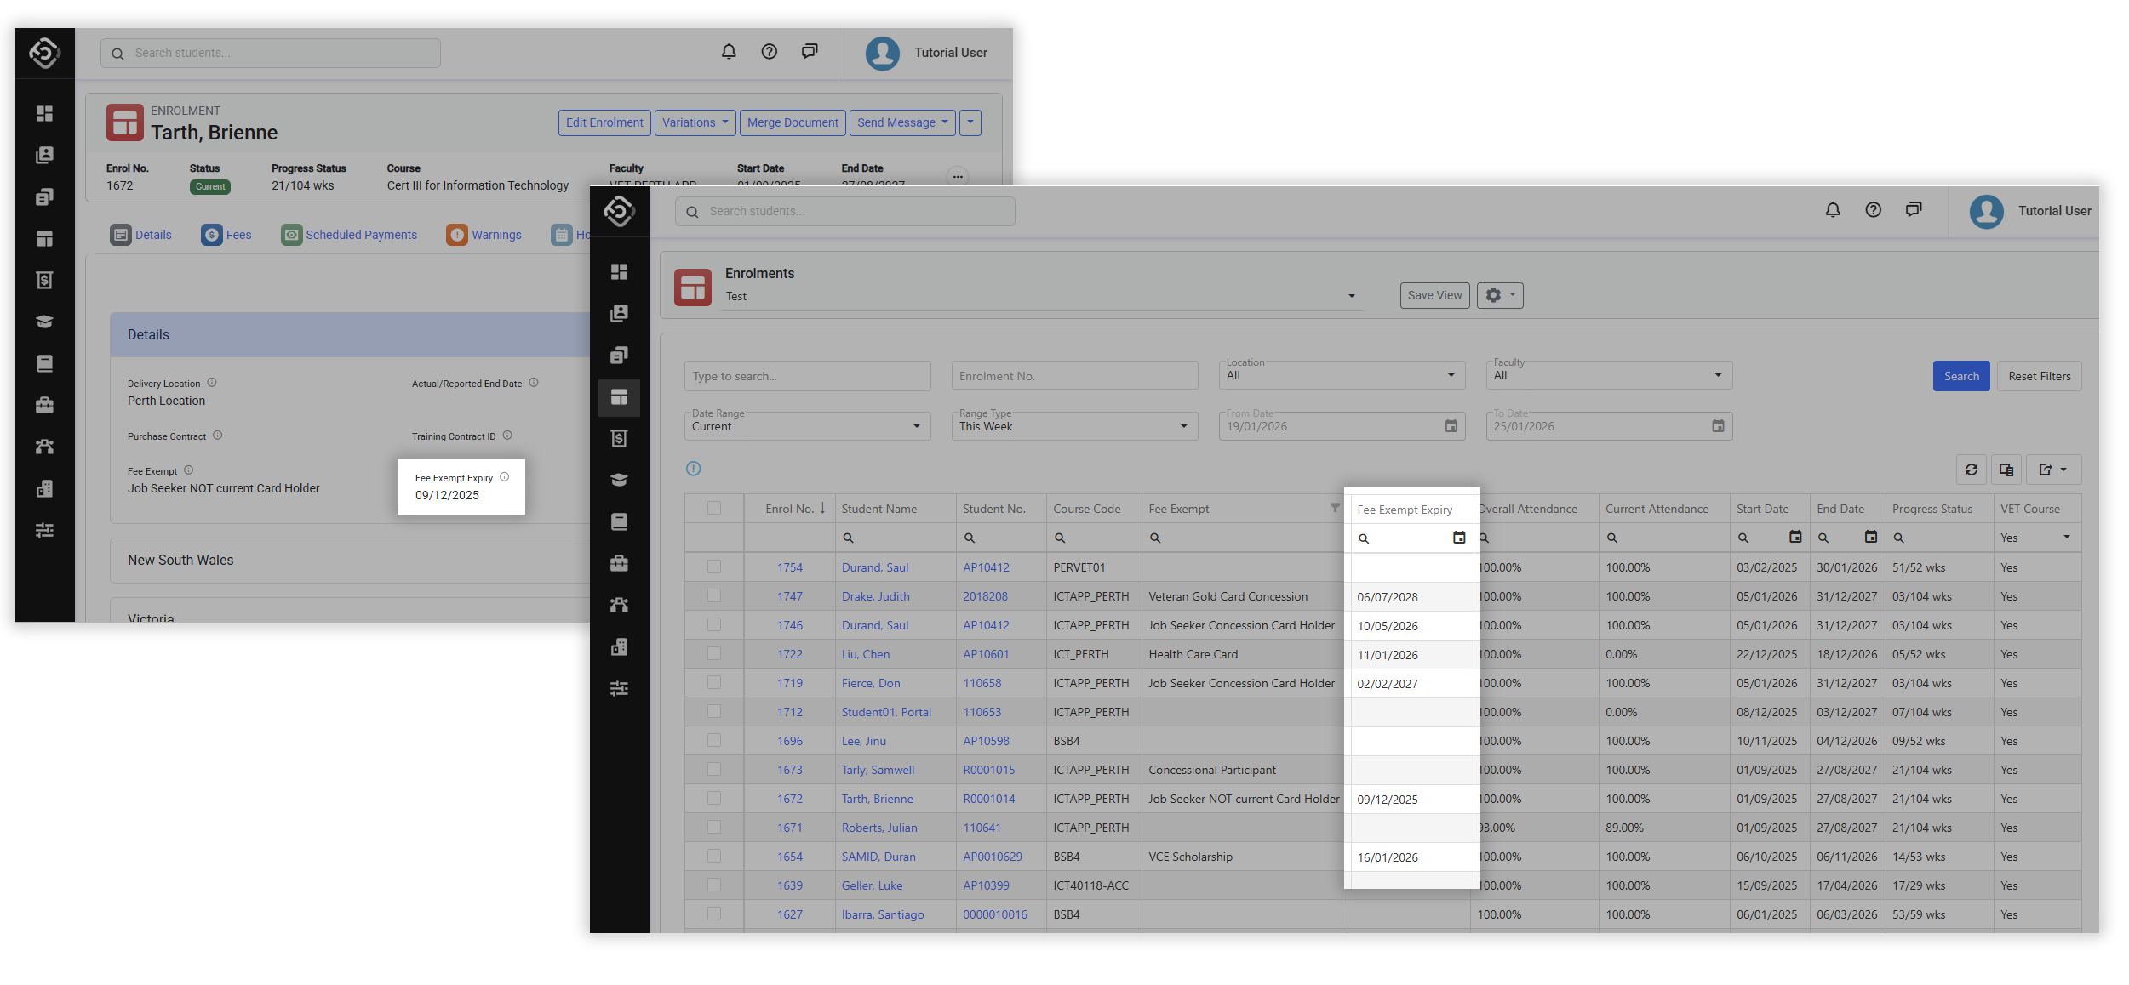Click the Fee Exempt column filter funnel
The width and height of the screenshot is (2129, 985).
[x=1335, y=508]
